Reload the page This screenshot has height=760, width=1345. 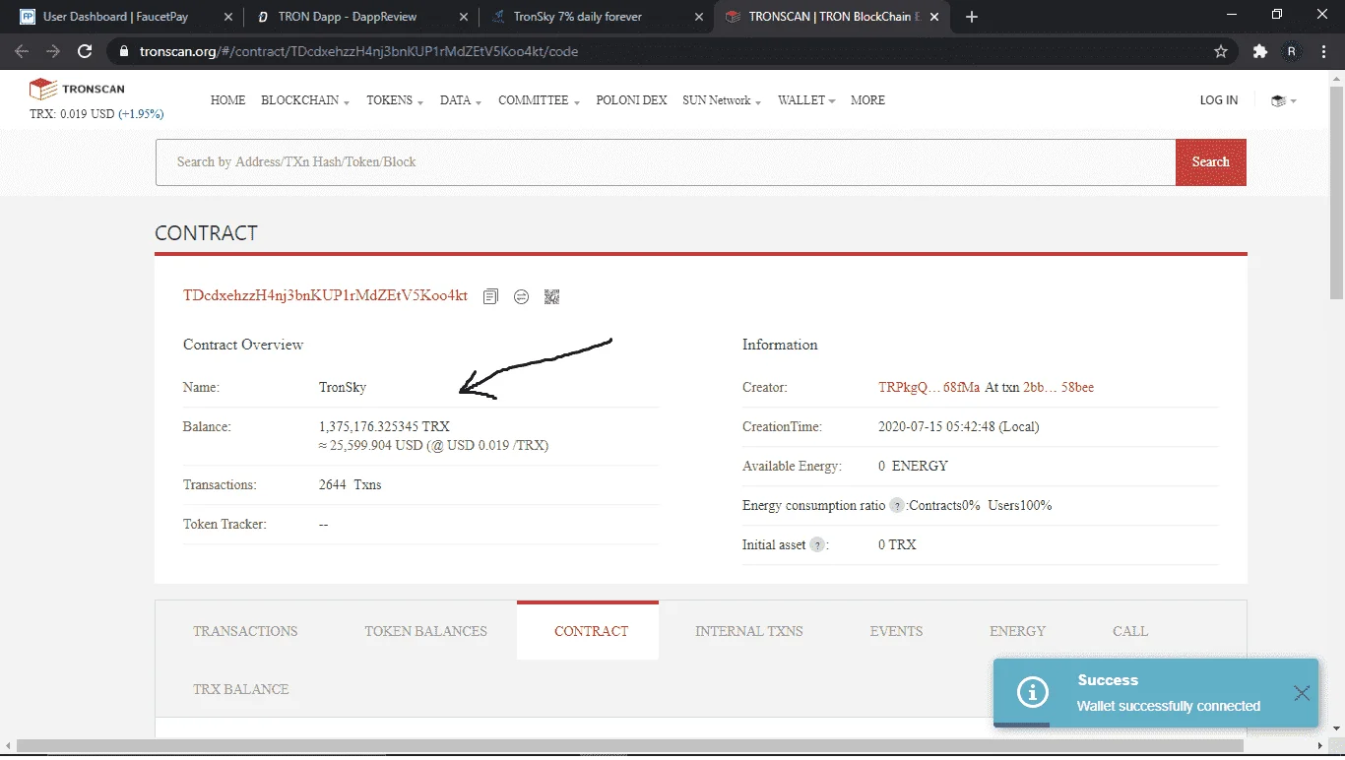pyautogui.click(x=85, y=51)
